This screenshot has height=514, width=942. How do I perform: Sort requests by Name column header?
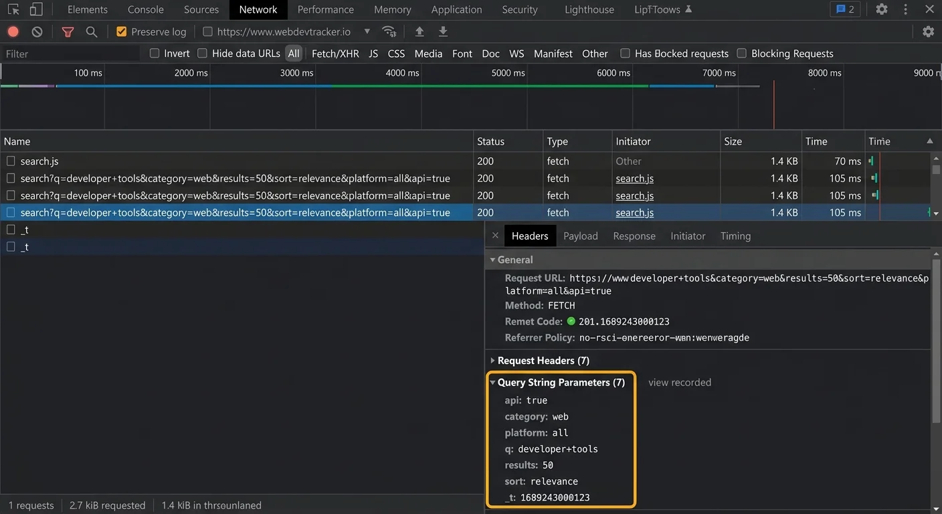(x=236, y=141)
